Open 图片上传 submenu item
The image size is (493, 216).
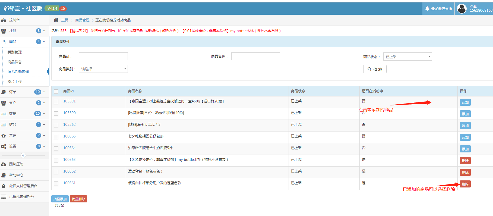[x=15, y=82]
